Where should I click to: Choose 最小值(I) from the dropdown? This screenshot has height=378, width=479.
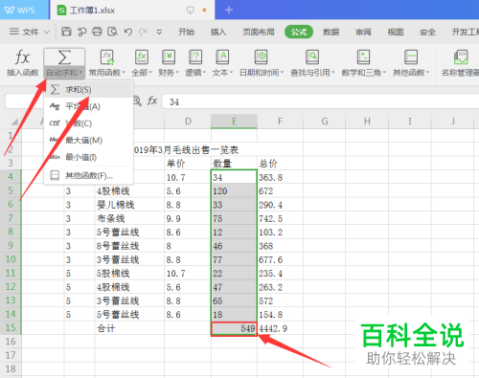pos(89,157)
